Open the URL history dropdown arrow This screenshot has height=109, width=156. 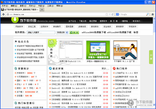tap(110, 14)
